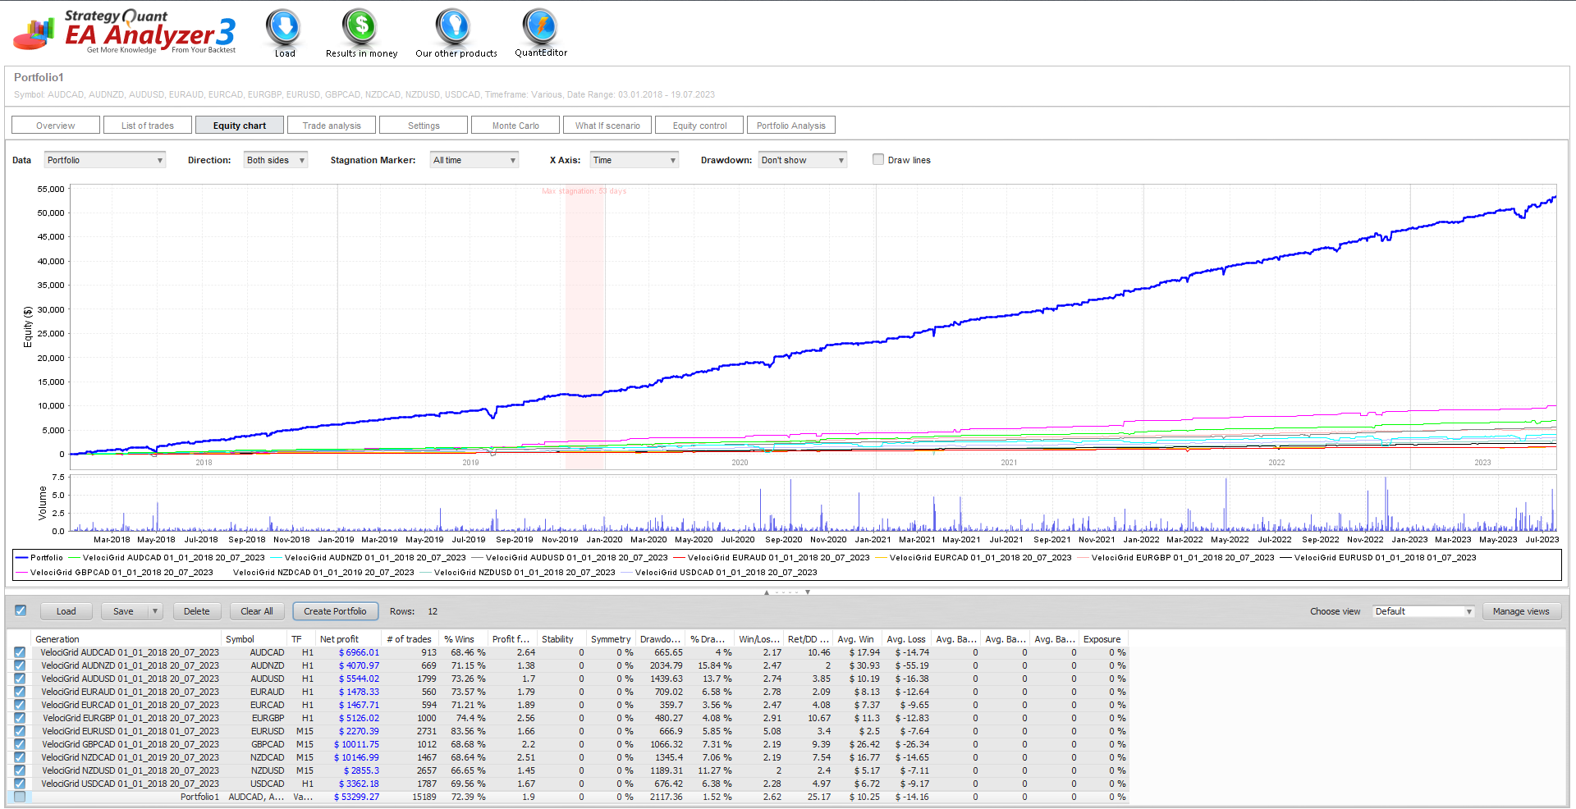Viewport: 1576px width, 809px height.
Task: Click the Portfolio blue line legend swatch
Action: point(22,558)
